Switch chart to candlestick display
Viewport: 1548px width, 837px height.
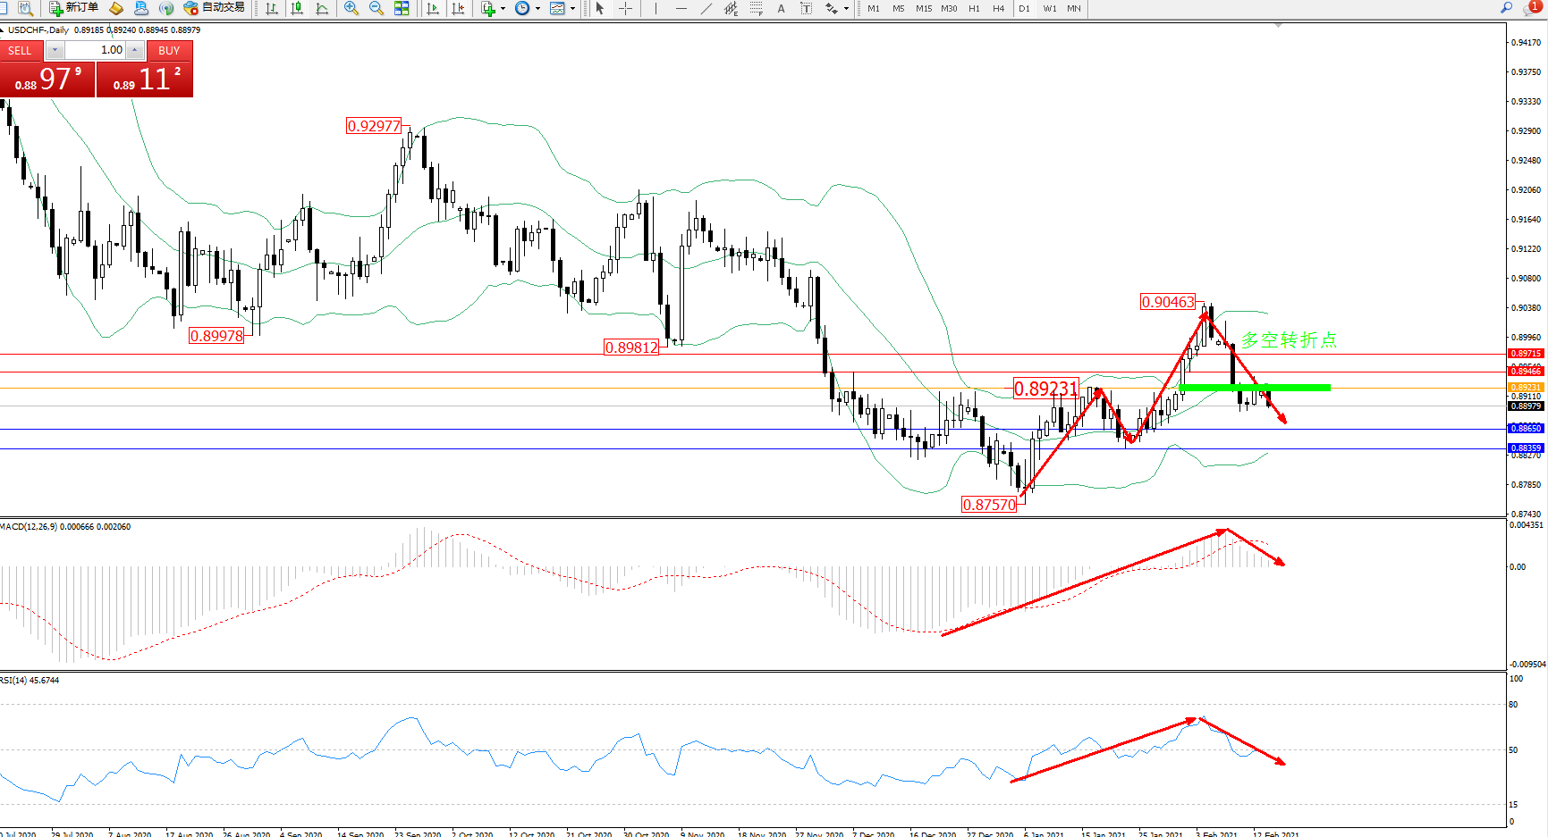coord(297,8)
